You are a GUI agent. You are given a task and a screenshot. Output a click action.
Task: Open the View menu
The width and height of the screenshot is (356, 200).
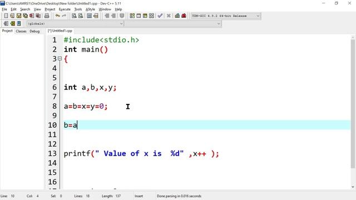click(x=37, y=9)
